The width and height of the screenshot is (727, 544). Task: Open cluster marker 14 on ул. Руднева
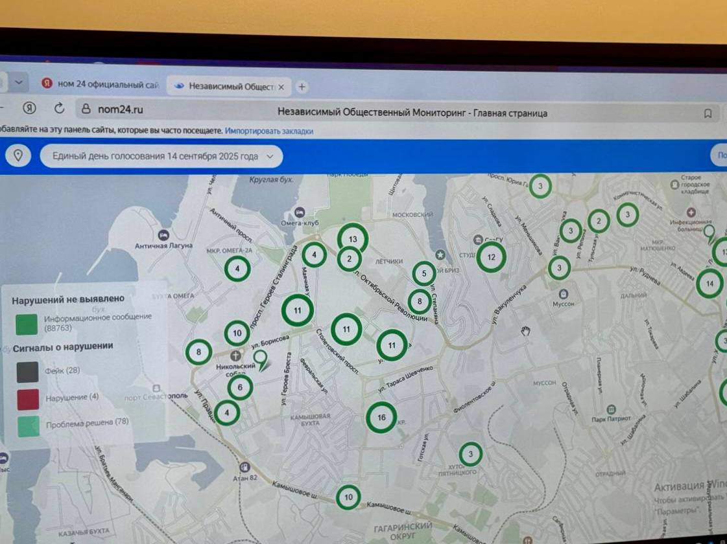pos(710,284)
